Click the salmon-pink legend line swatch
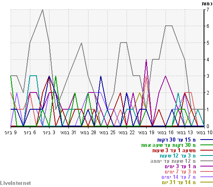 (206, 171)
